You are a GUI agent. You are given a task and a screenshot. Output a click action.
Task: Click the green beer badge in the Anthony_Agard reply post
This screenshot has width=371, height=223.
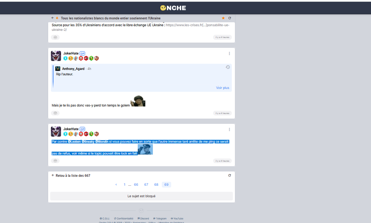91,58
